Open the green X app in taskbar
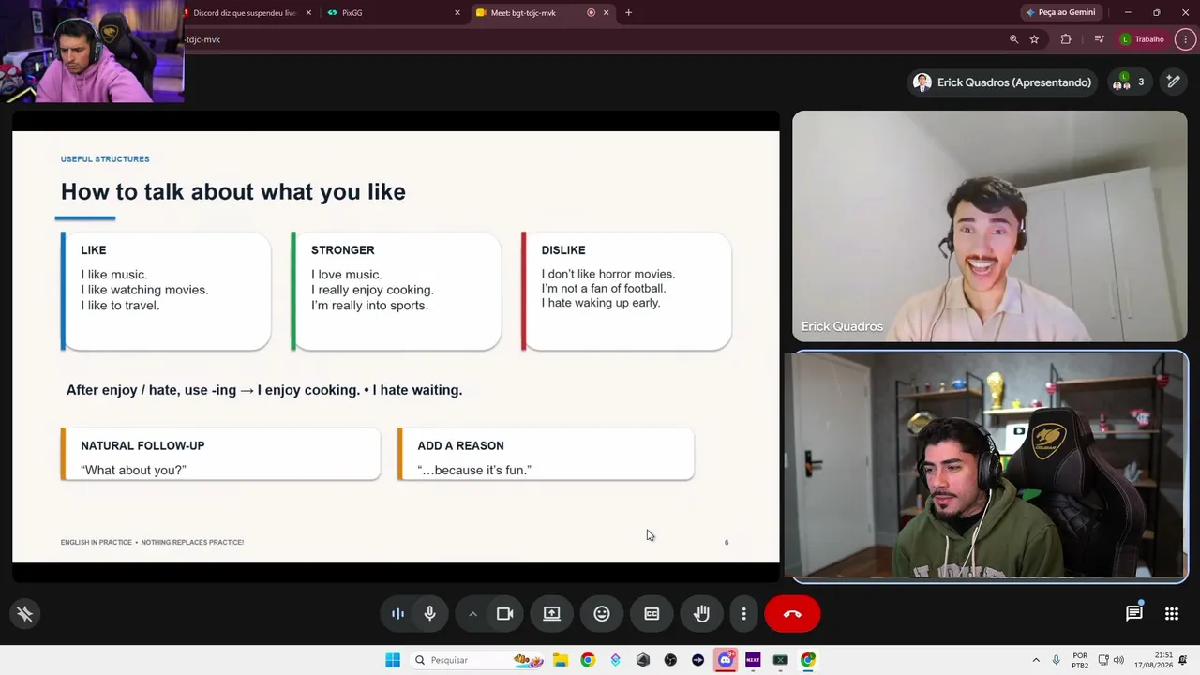1200x675 pixels. pyautogui.click(x=780, y=660)
